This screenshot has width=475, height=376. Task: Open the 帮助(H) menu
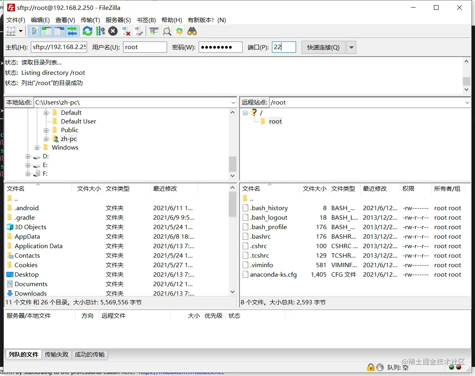pyautogui.click(x=172, y=20)
